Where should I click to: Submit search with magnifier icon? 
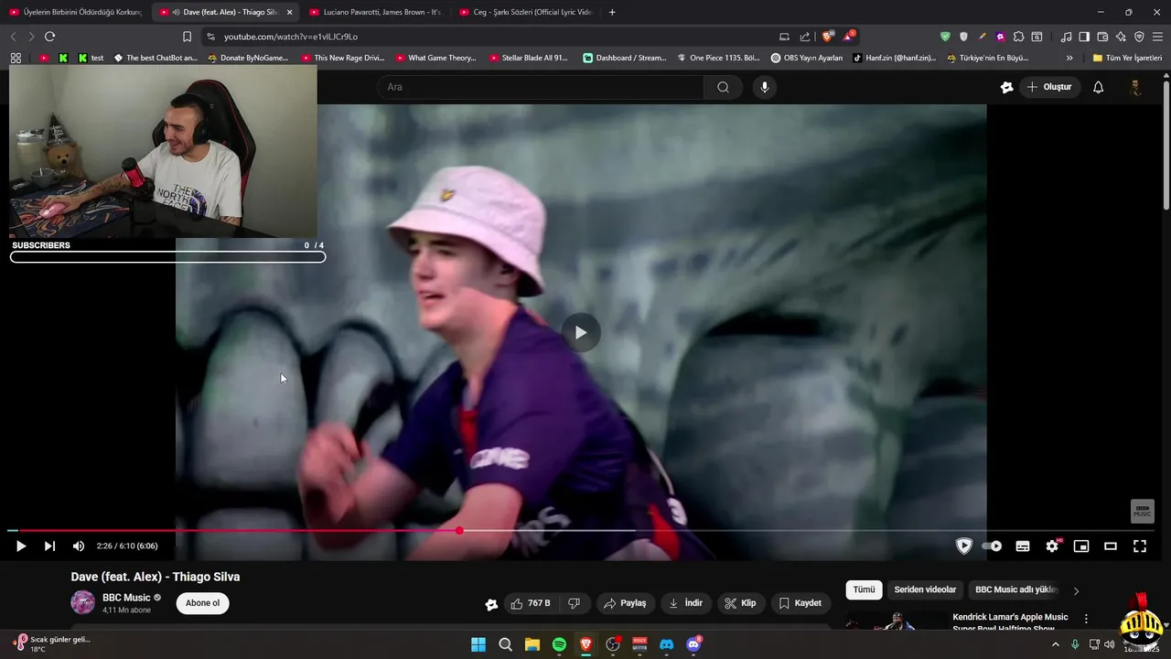pyautogui.click(x=723, y=87)
